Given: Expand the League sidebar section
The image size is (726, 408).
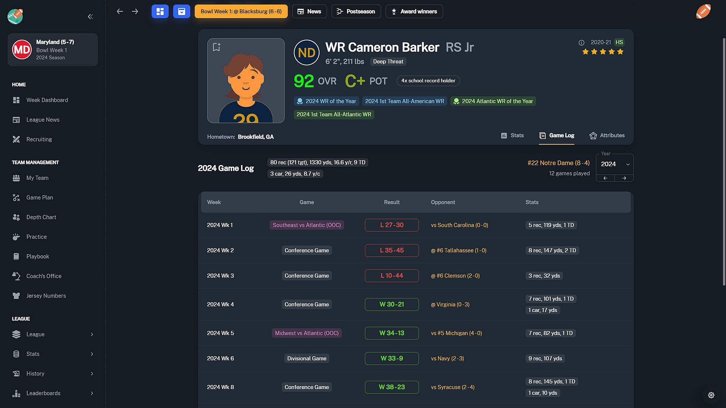Looking at the screenshot, I should 53,334.
